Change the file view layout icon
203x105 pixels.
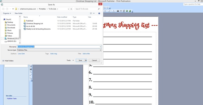pyautogui.click(x=91, y=13)
